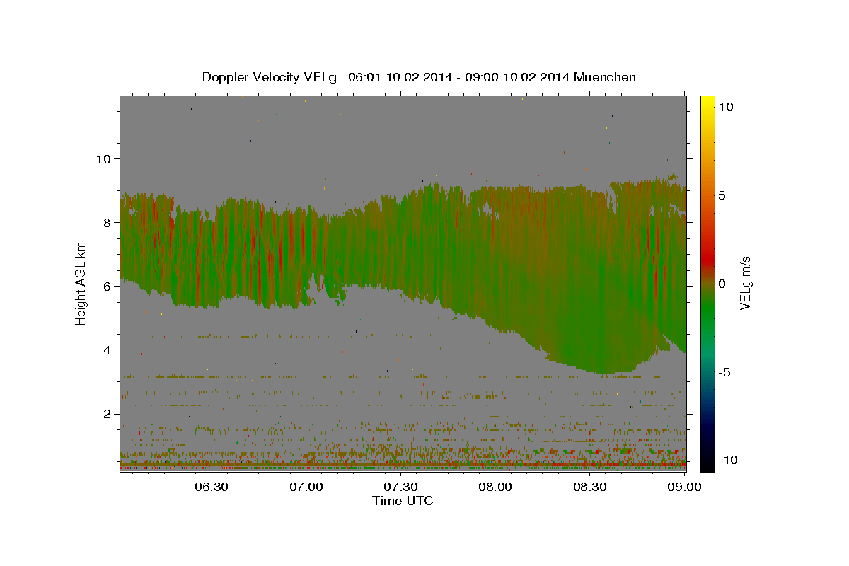Click the '08:00' time tick label

(x=495, y=487)
